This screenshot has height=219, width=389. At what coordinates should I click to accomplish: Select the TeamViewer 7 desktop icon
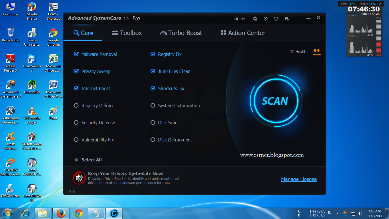(32, 63)
